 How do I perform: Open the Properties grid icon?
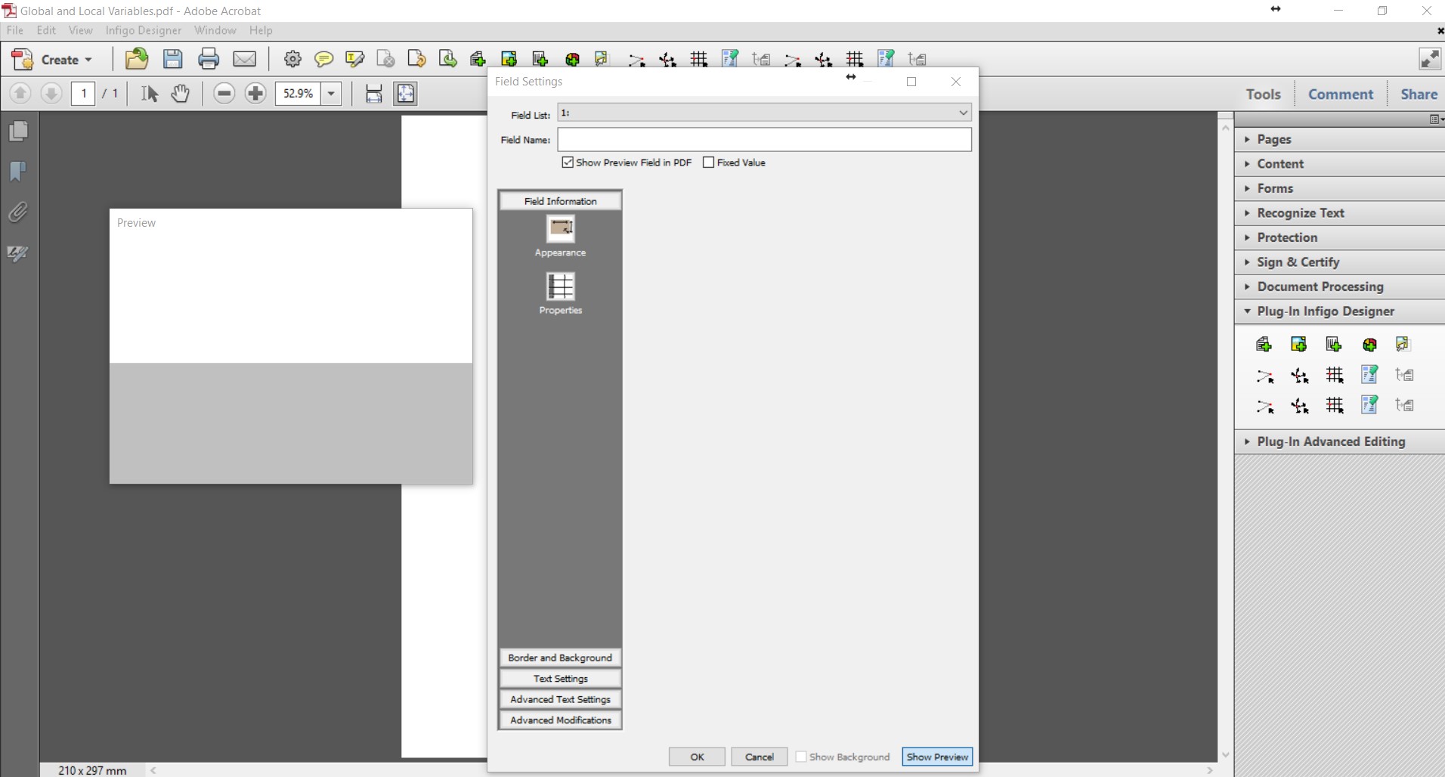pyautogui.click(x=560, y=286)
